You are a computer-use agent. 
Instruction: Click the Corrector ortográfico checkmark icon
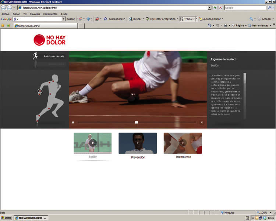148,19
